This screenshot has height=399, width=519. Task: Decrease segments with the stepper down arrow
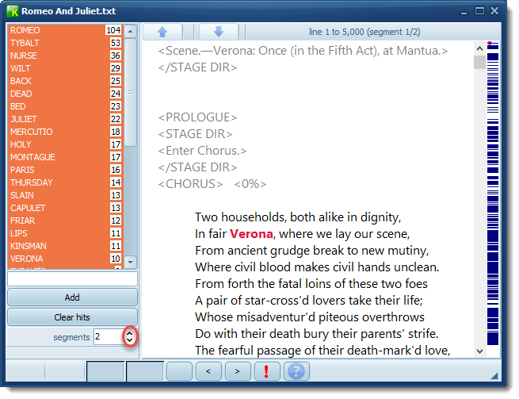point(130,340)
